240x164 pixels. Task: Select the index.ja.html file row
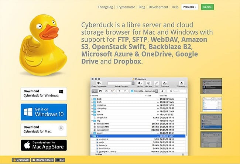138,130
